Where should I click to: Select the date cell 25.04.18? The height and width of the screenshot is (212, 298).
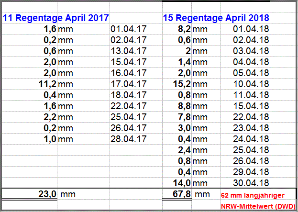pos(251,150)
